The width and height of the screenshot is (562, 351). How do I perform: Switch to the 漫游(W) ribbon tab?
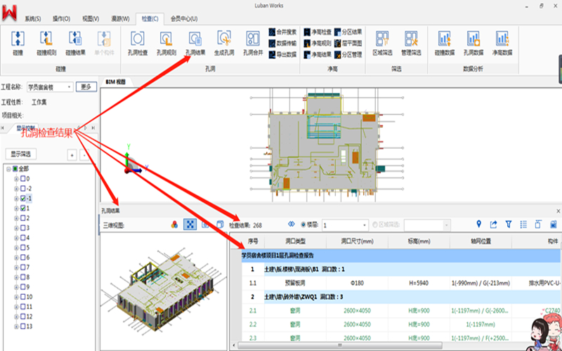(x=120, y=19)
